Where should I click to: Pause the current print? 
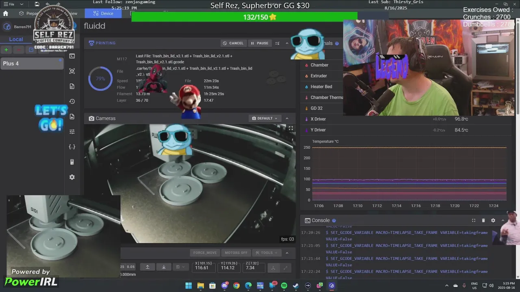point(260,43)
